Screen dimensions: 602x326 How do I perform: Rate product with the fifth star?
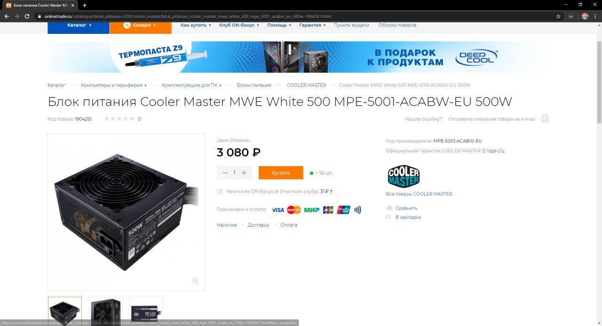tap(132, 119)
